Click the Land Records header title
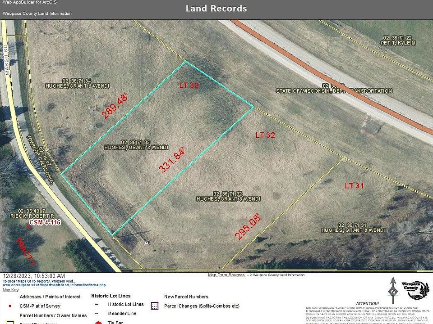433x324 pixels. [x=216, y=9]
